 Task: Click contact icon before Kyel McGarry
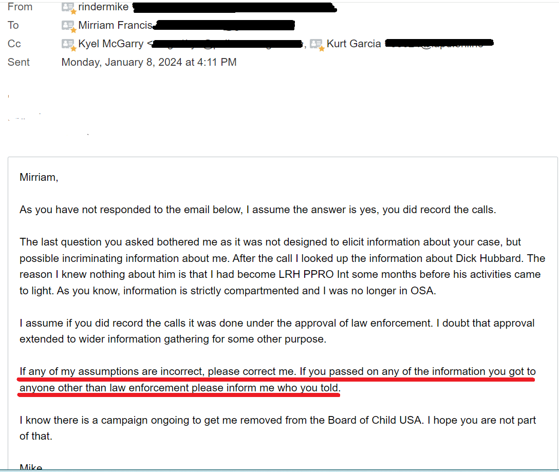click(68, 44)
